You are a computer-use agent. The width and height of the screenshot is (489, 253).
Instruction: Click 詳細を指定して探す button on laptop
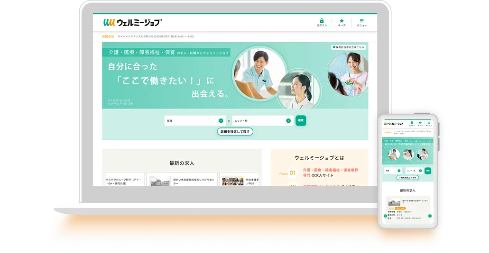pyautogui.click(x=235, y=132)
